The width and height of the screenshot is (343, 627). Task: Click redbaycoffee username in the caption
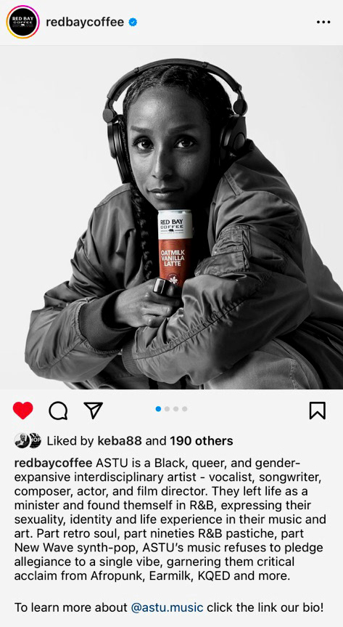[x=54, y=464]
